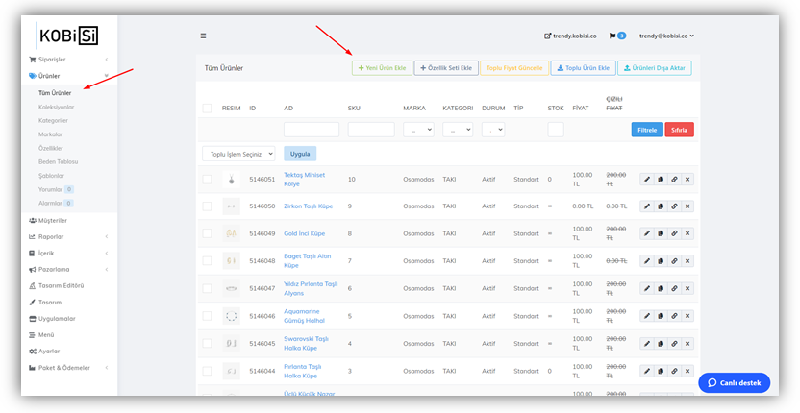Check the box for Tektaş Miniset Kolye row

207,180
